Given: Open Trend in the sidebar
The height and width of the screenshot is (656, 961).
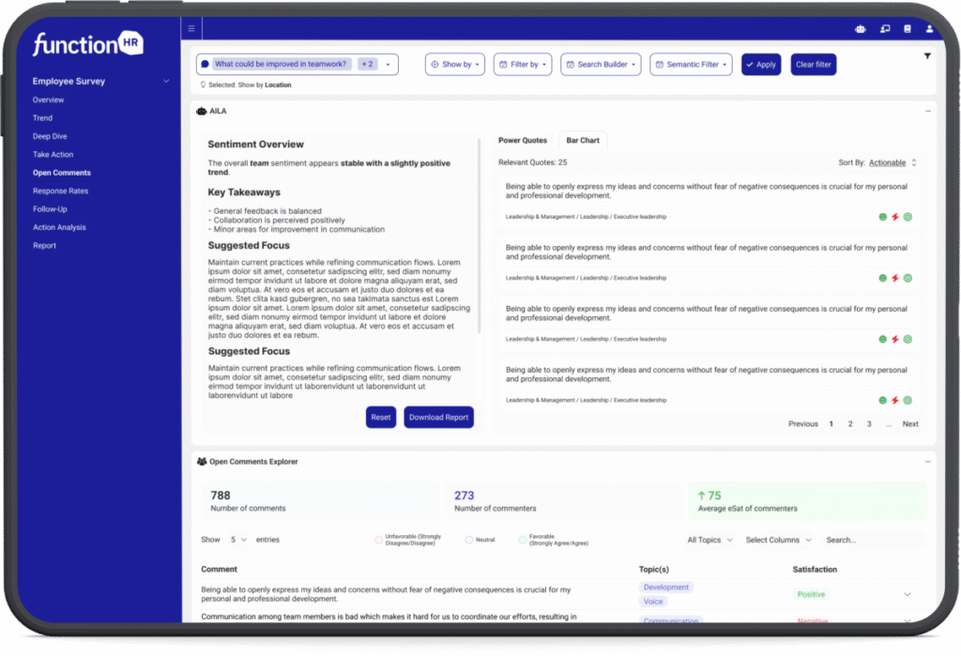Looking at the screenshot, I should click(x=42, y=117).
